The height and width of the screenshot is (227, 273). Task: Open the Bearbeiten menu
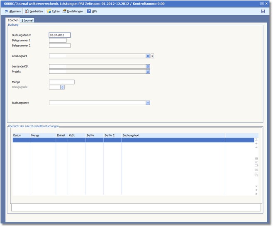pyautogui.click(x=33, y=11)
